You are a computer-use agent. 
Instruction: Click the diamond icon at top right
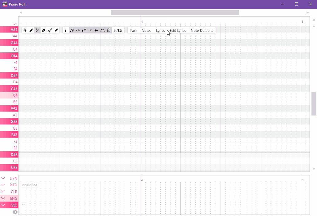coord(314,20)
